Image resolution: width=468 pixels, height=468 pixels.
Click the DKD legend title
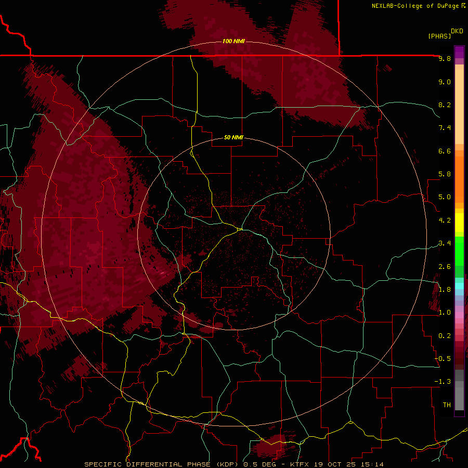pos(457,31)
